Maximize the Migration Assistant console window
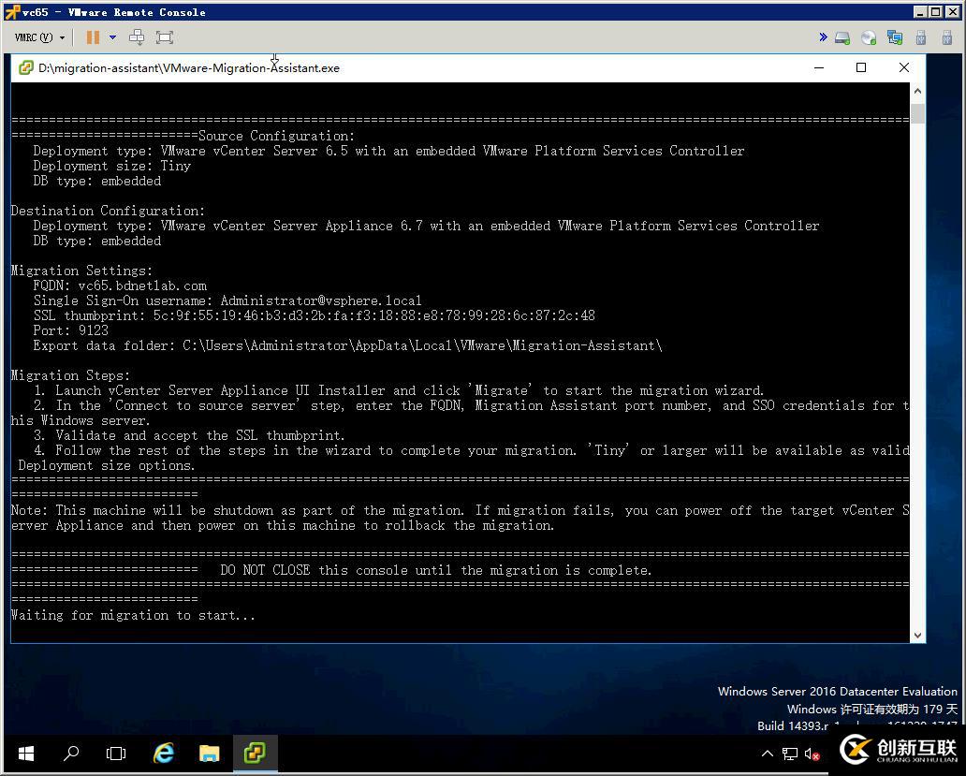Screen dimensions: 966x776 tap(861, 67)
